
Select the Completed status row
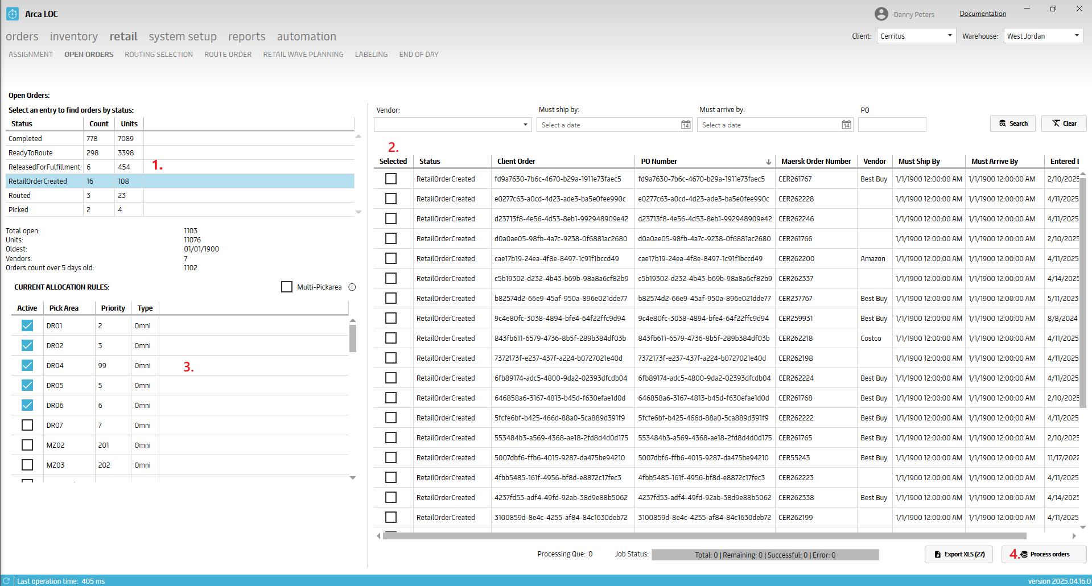click(x=180, y=138)
